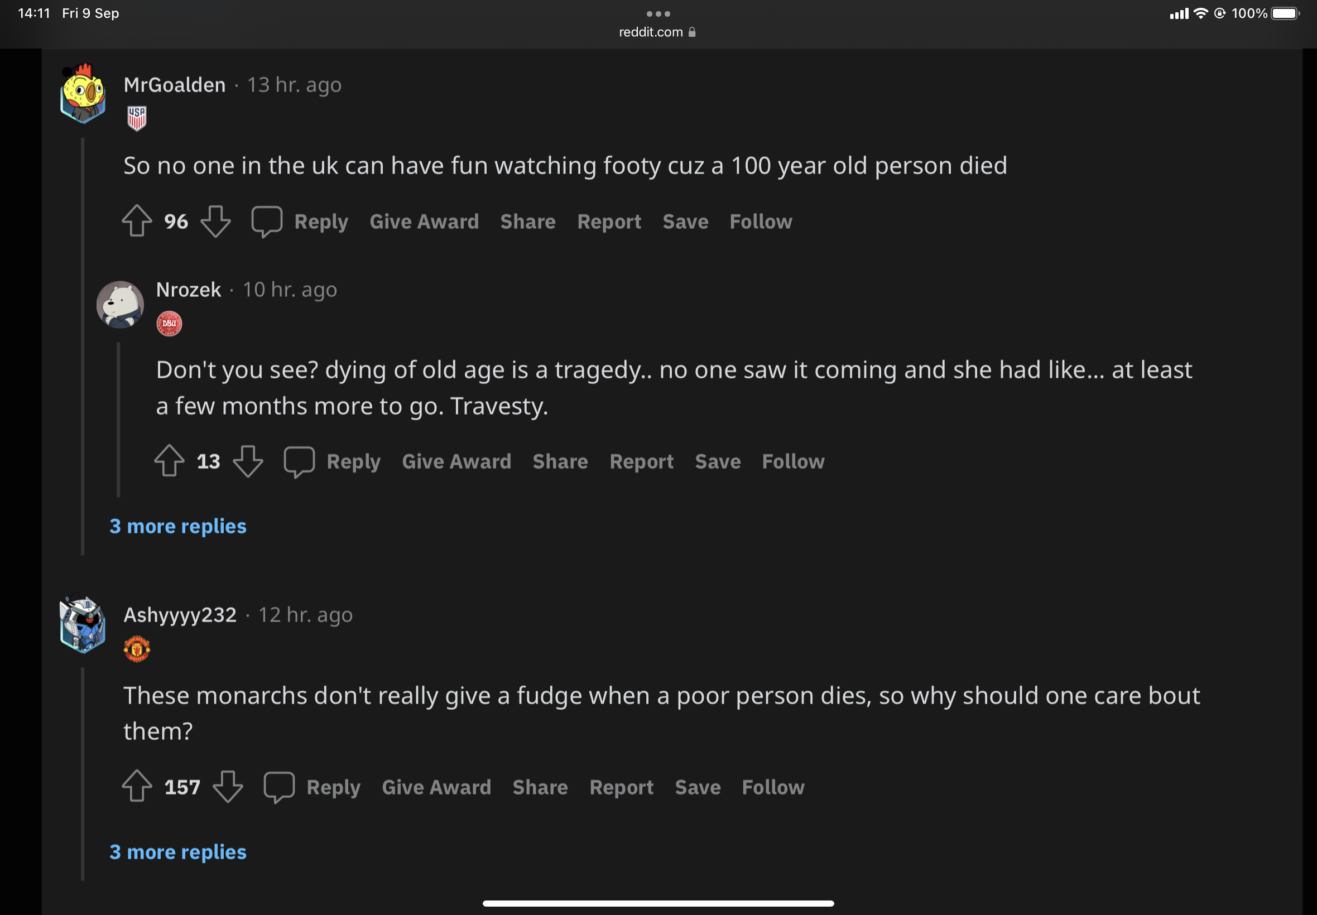1317x915 pixels.
Task: Upvote Nrozek's reply
Action: point(169,461)
